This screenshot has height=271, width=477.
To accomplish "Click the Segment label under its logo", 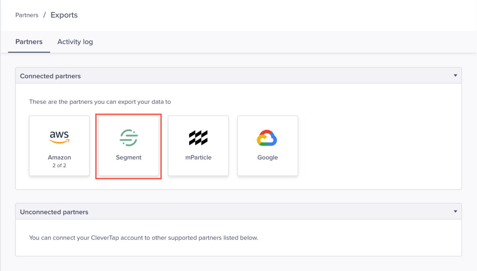I will tap(129, 157).
